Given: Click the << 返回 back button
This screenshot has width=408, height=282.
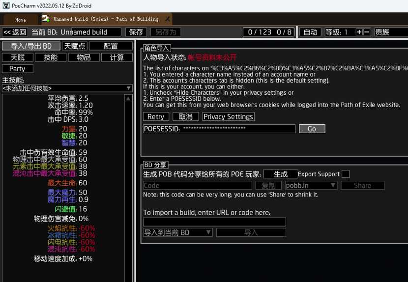Looking at the screenshot, I should click(x=15, y=32).
